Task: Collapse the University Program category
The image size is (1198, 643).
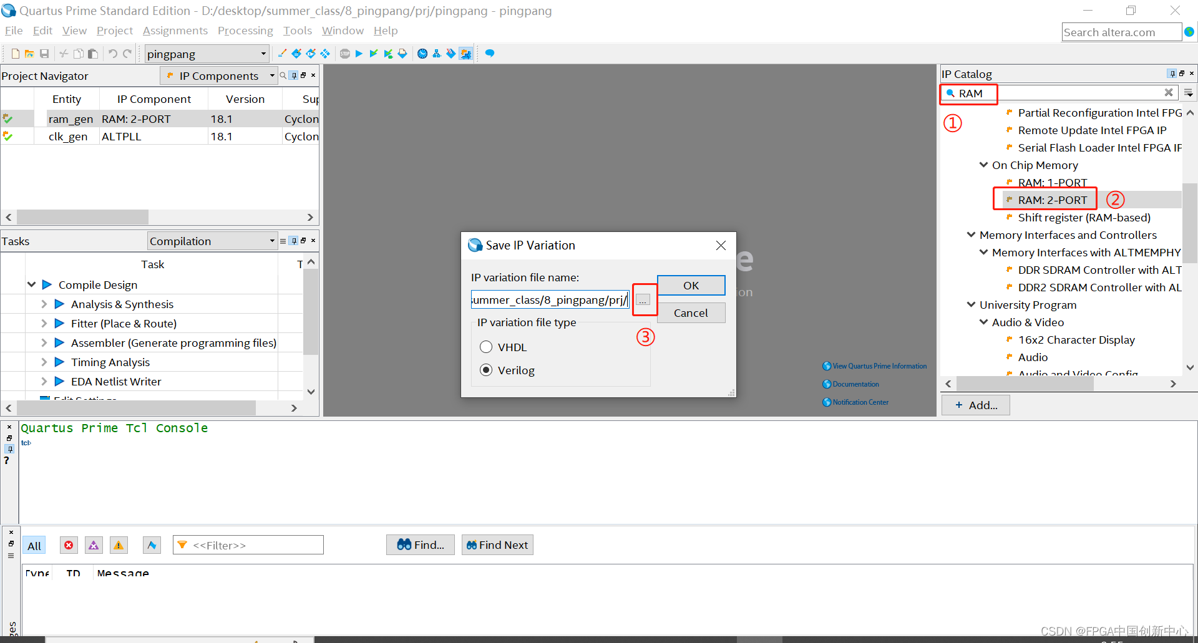Action: pyautogui.click(x=971, y=304)
